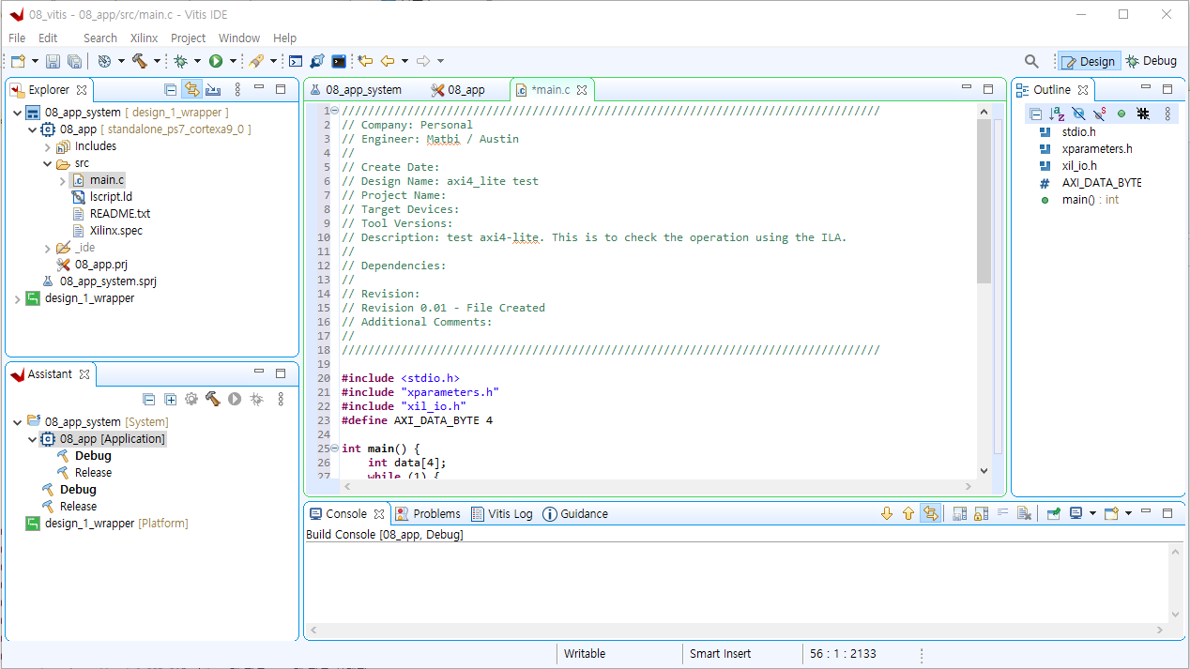
Task: Click Pin Console icon
Action: pos(1054,513)
